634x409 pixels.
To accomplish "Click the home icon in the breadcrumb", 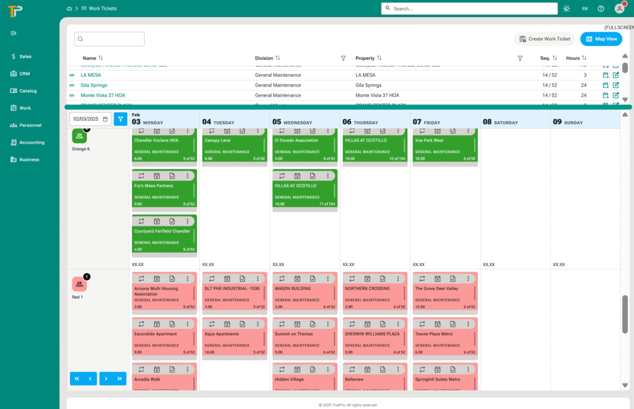I will (69, 9).
